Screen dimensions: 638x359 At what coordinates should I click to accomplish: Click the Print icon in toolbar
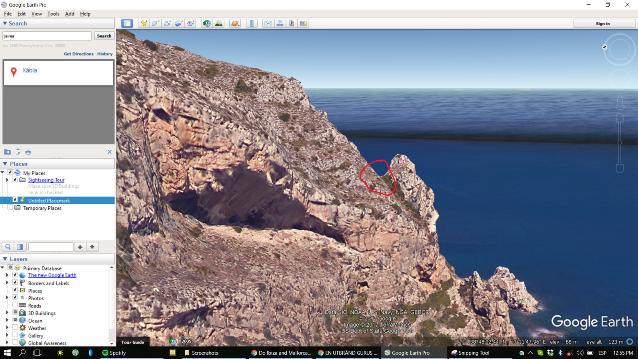[280, 24]
